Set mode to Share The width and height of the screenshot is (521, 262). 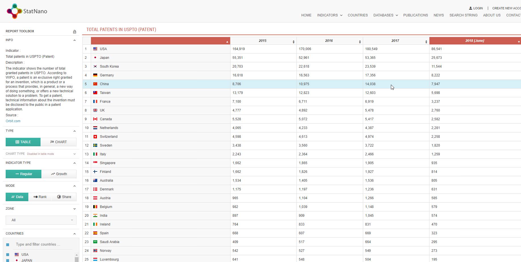pos(64,197)
